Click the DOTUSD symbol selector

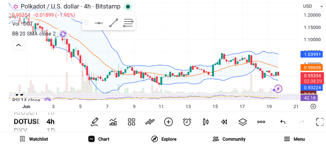pyautogui.click(x=27, y=122)
